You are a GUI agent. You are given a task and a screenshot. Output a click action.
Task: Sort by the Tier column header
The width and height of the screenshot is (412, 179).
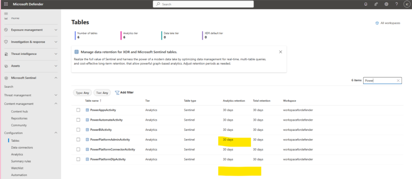coord(147,100)
